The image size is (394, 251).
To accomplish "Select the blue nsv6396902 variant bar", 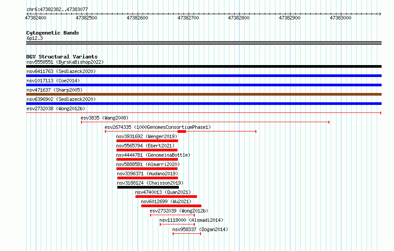I will tap(204, 104).
